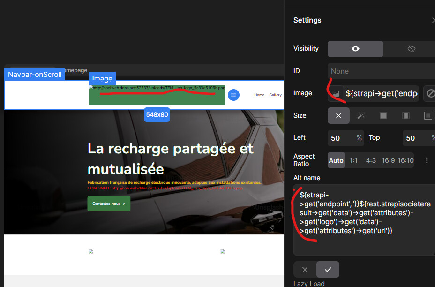Click the clear image icon beside Image field
The image size is (435, 287).
coord(429,93)
